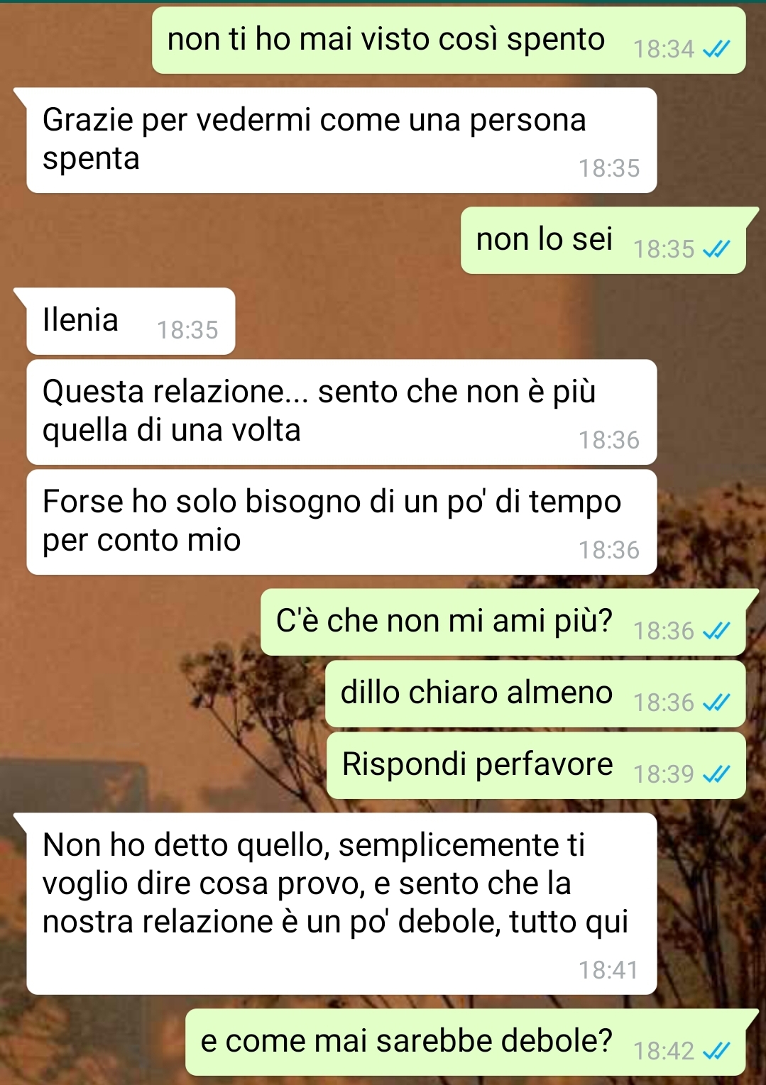
Task: Tap the 18:36 timestamp under 'quella di una volta'
Action: pos(608,440)
